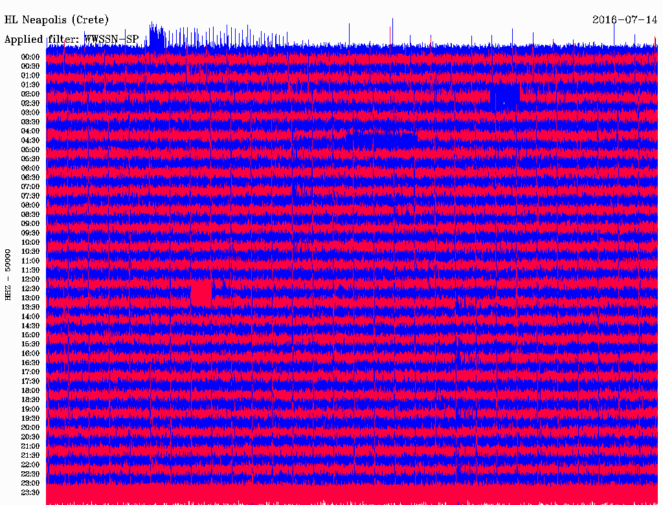The image size is (663, 505).
Task: Click the 06:00 time label
Action: click(x=30, y=168)
